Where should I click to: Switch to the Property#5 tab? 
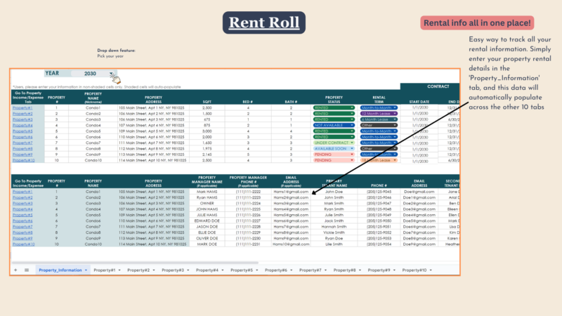[x=242, y=270]
